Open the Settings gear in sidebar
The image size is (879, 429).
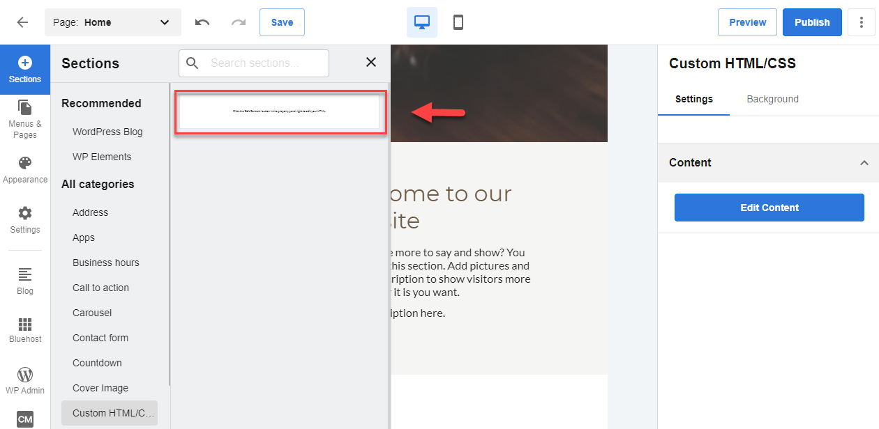coord(25,219)
